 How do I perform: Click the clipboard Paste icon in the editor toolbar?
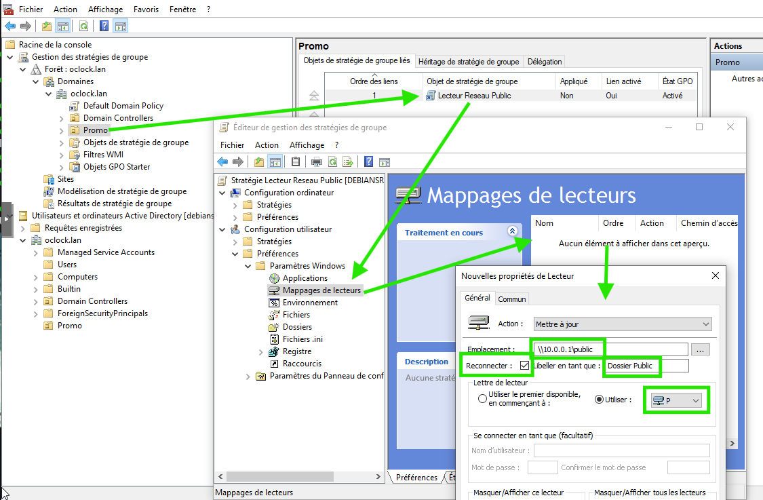coord(295,161)
